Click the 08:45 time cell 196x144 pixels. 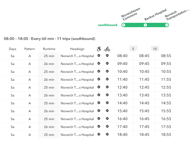pos(144,56)
